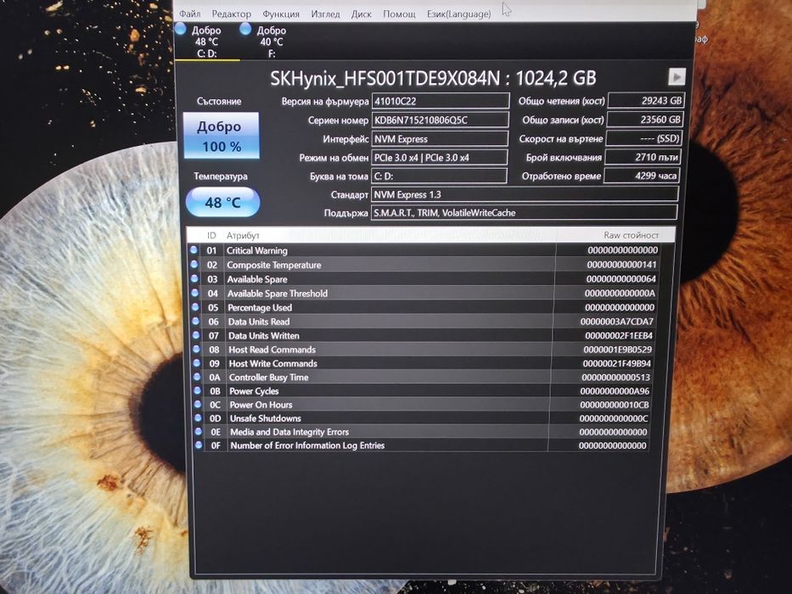Click status dot for Host Read Commands
Screen dimensions: 792x594
(196, 349)
